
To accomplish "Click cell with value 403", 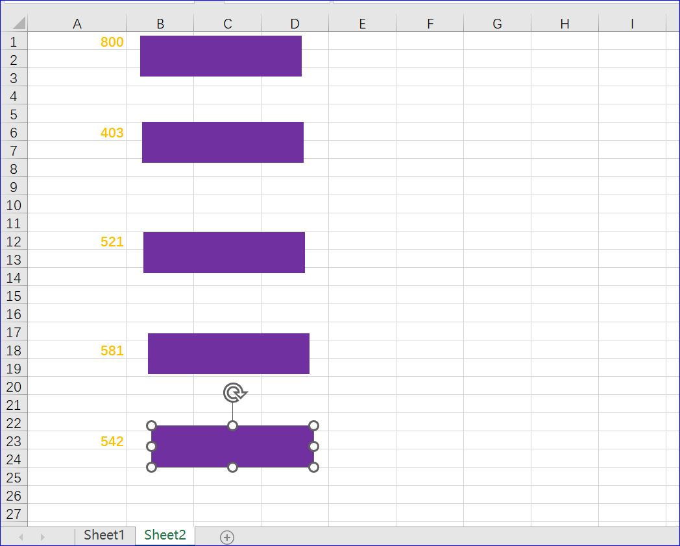I will click(x=77, y=132).
